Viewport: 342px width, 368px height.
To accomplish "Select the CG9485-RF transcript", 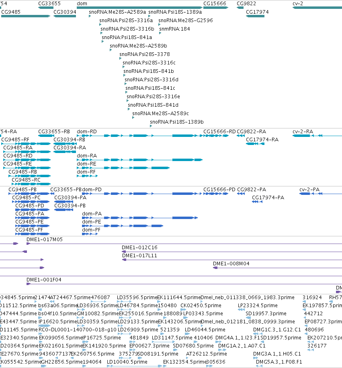I will [26, 144].
